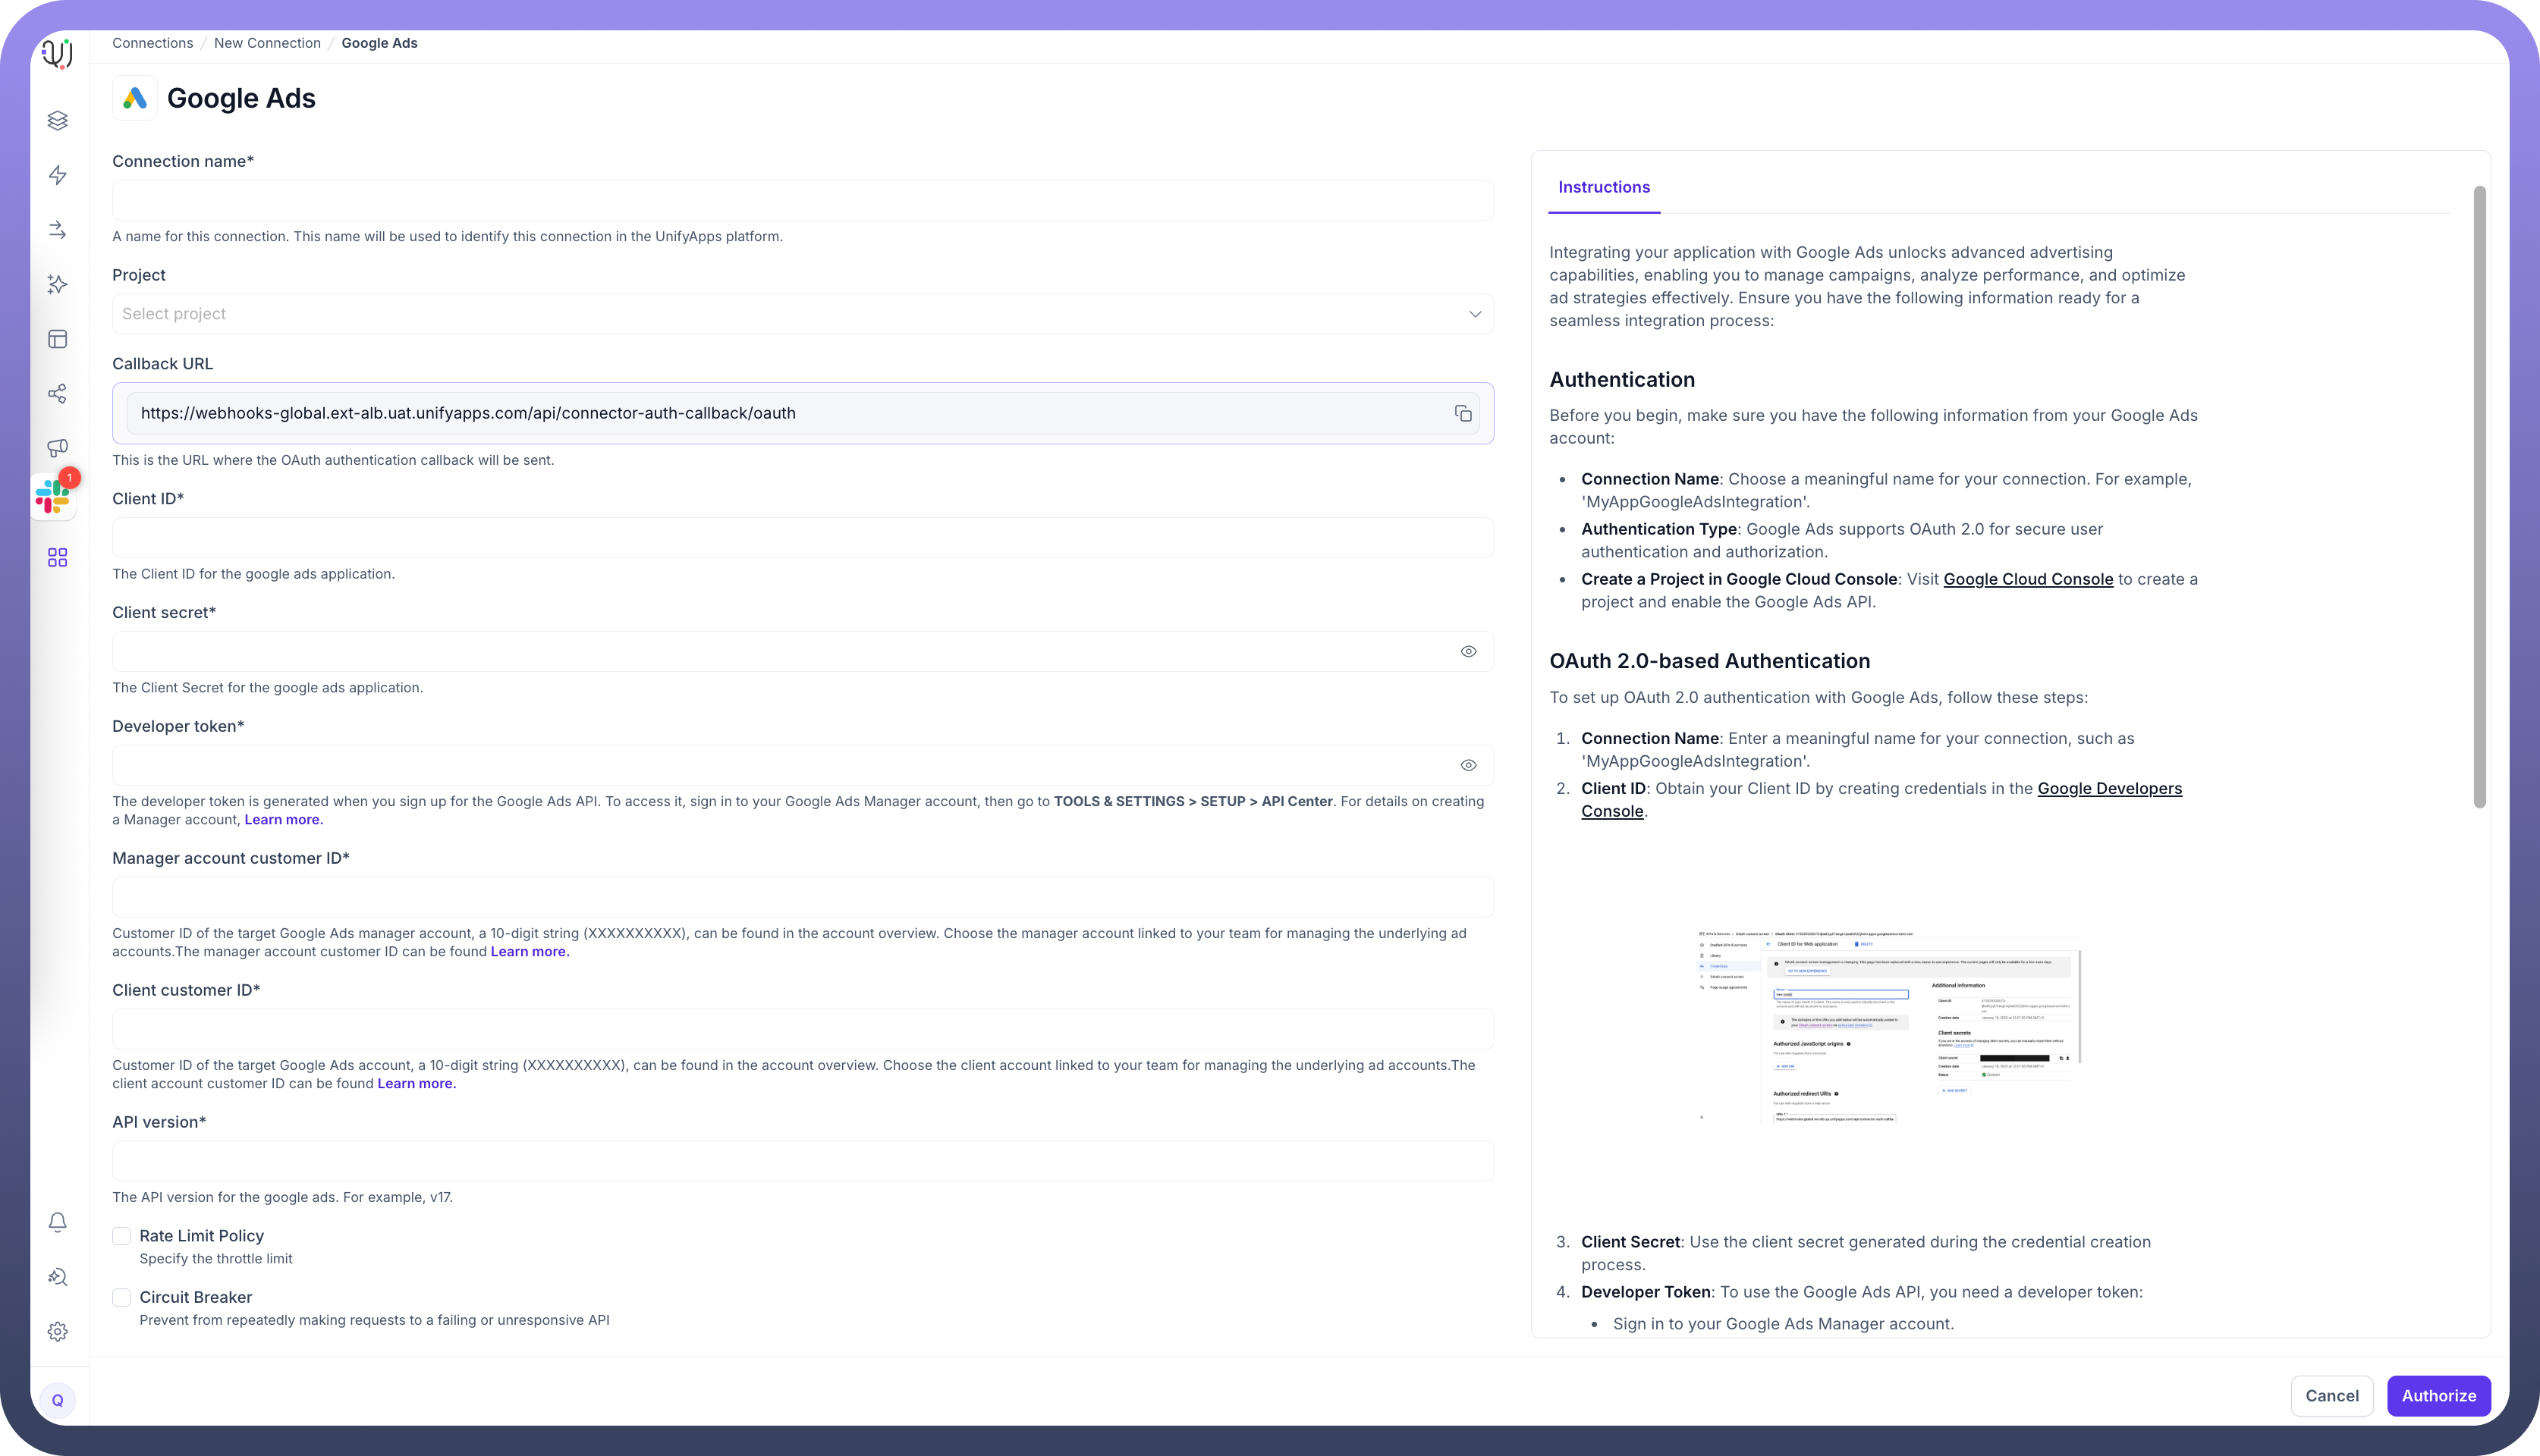Open the stacked layers sidebar icon
The width and height of the screenshot is (2540, 1456).
click(x=58, y=120)
